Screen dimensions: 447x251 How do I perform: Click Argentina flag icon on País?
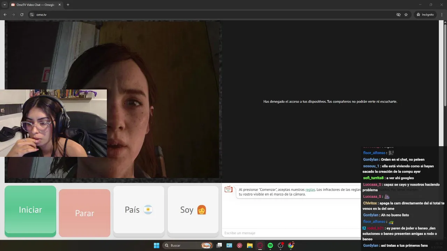click(x=148, y=210)
